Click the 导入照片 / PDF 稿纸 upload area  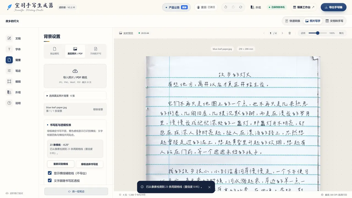(x=75, y=76)
